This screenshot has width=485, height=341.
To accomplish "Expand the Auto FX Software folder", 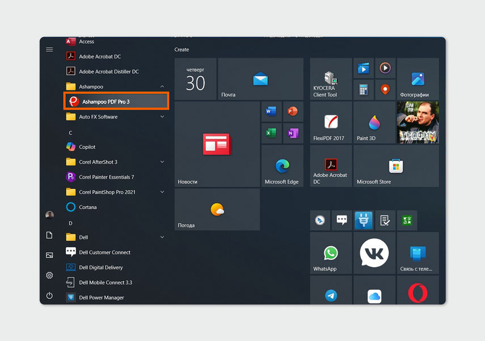I will [x=162, y=117].
